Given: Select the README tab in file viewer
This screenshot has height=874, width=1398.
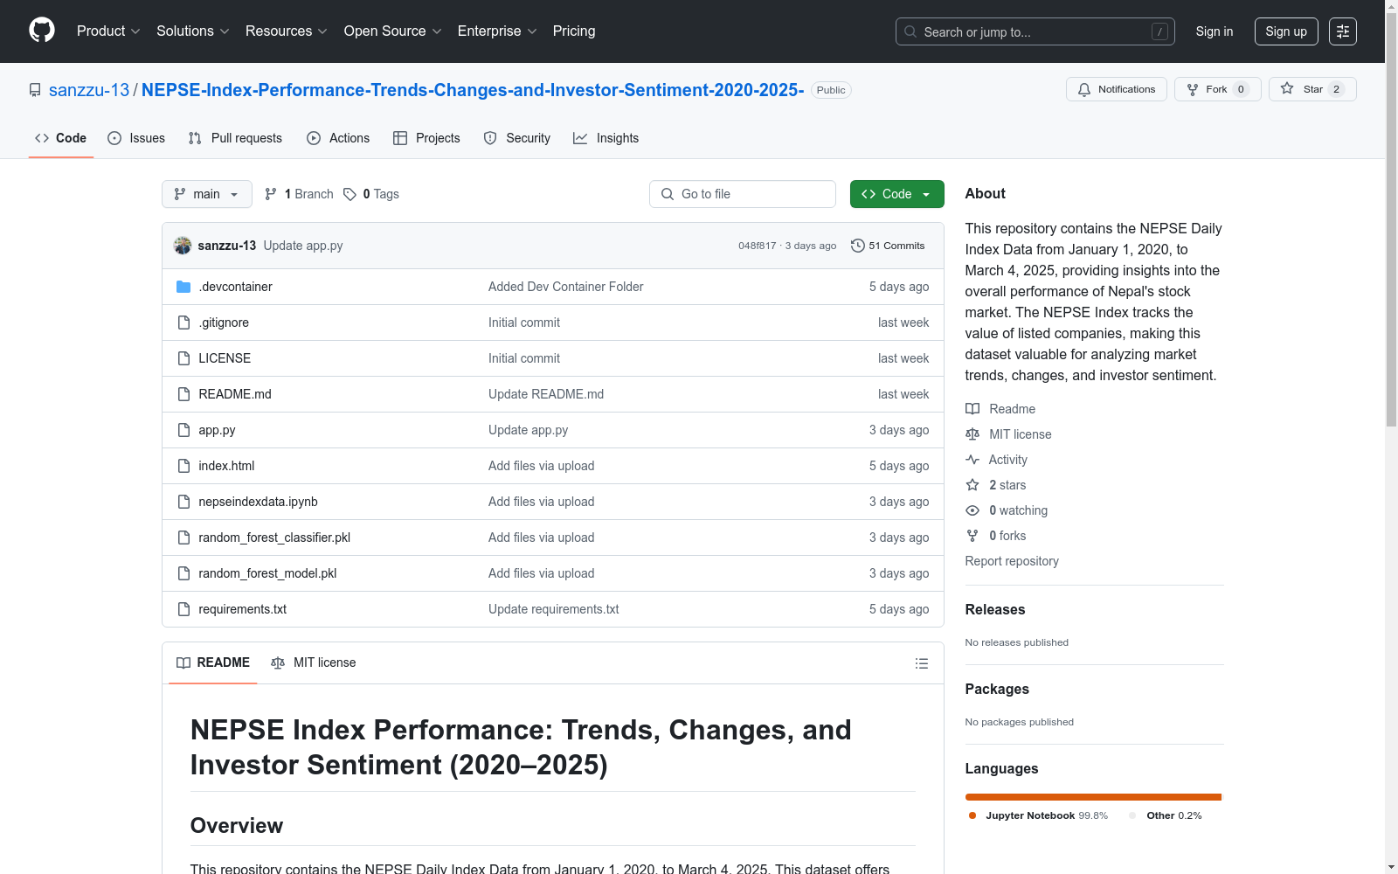Looking at the screenshot, I should (x=213, y=662).
